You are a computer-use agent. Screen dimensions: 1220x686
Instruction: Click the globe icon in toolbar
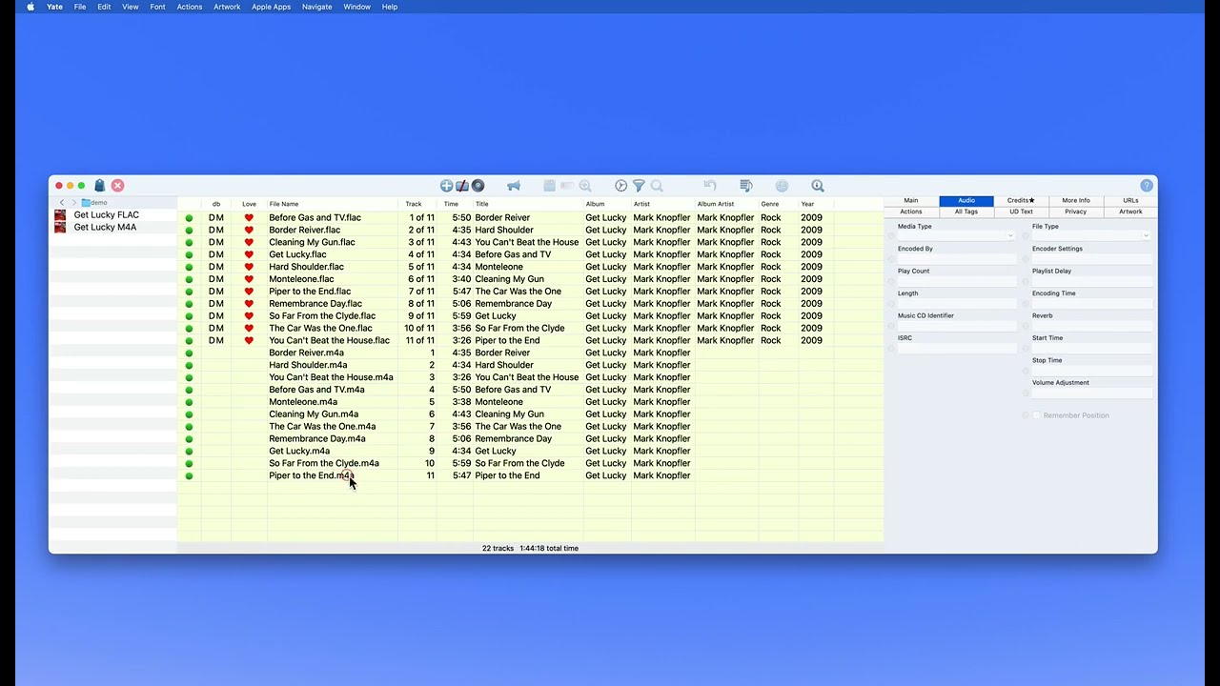pyautogui.click(x=782, y=186)
